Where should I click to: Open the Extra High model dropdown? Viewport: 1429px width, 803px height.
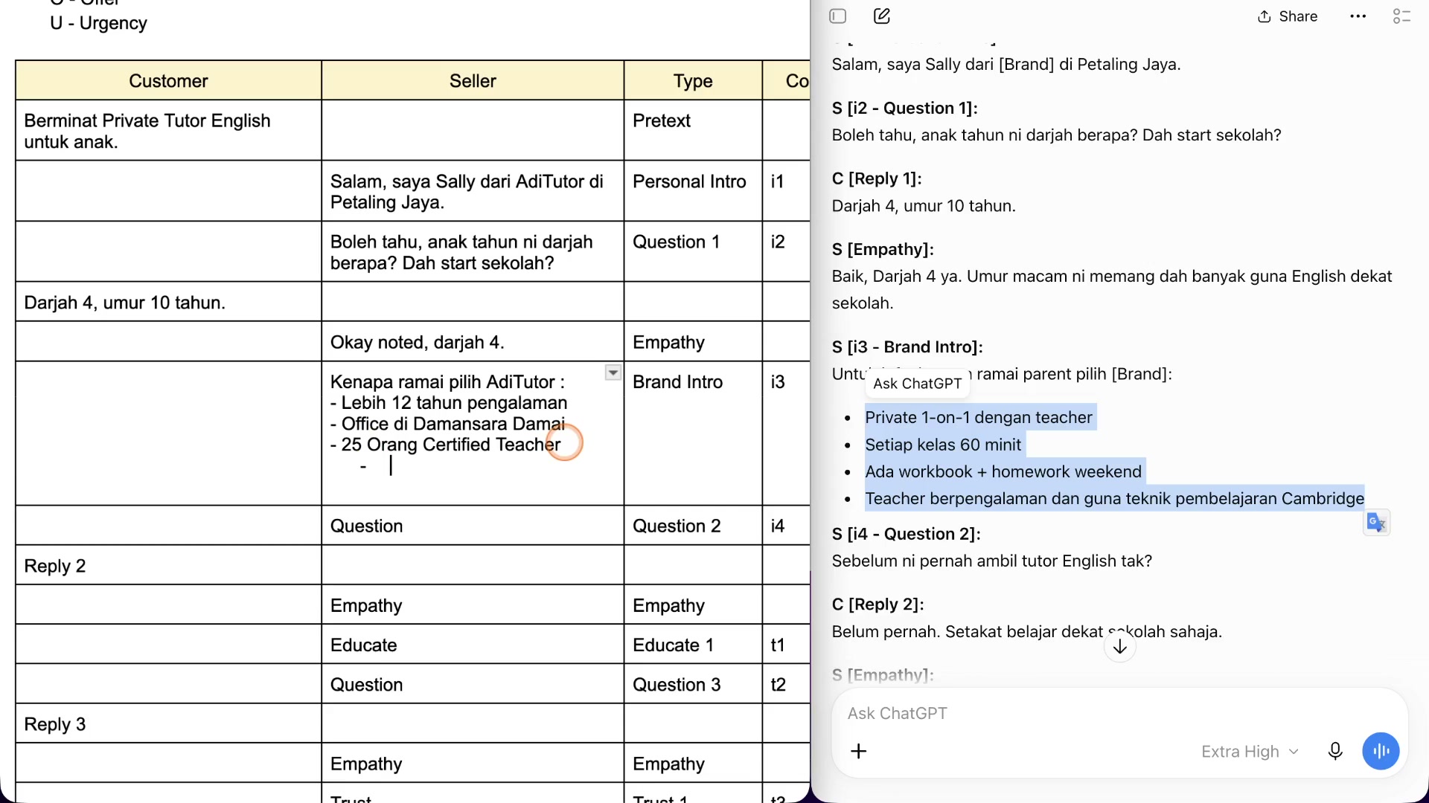click(1250, 751)
